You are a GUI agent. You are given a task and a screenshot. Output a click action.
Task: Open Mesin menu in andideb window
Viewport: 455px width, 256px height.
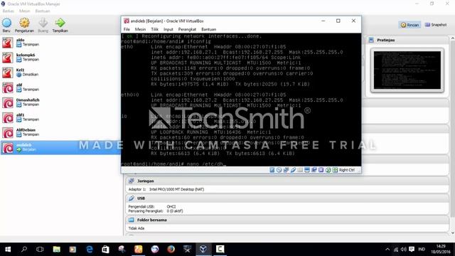click(140, 29)
